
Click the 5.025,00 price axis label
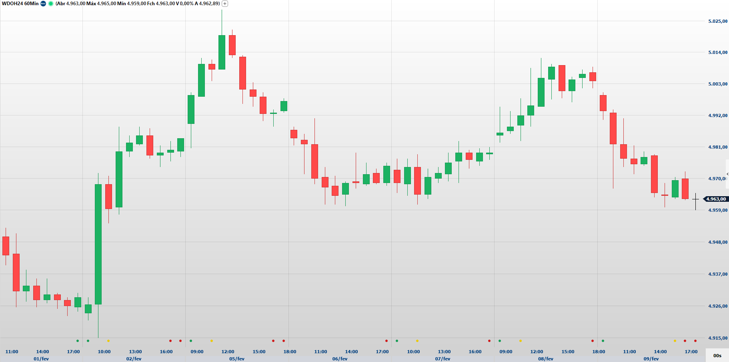pos(718,21)
